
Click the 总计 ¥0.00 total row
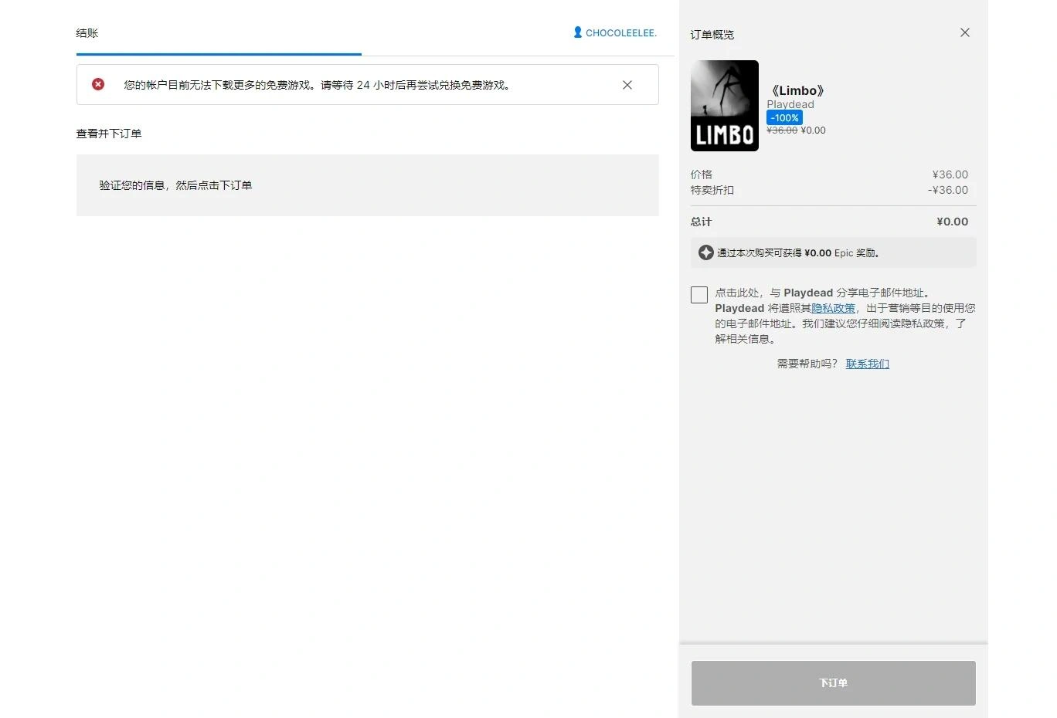coord(832,222)
